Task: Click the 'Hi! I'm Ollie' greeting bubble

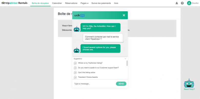Action: (100, 27)
